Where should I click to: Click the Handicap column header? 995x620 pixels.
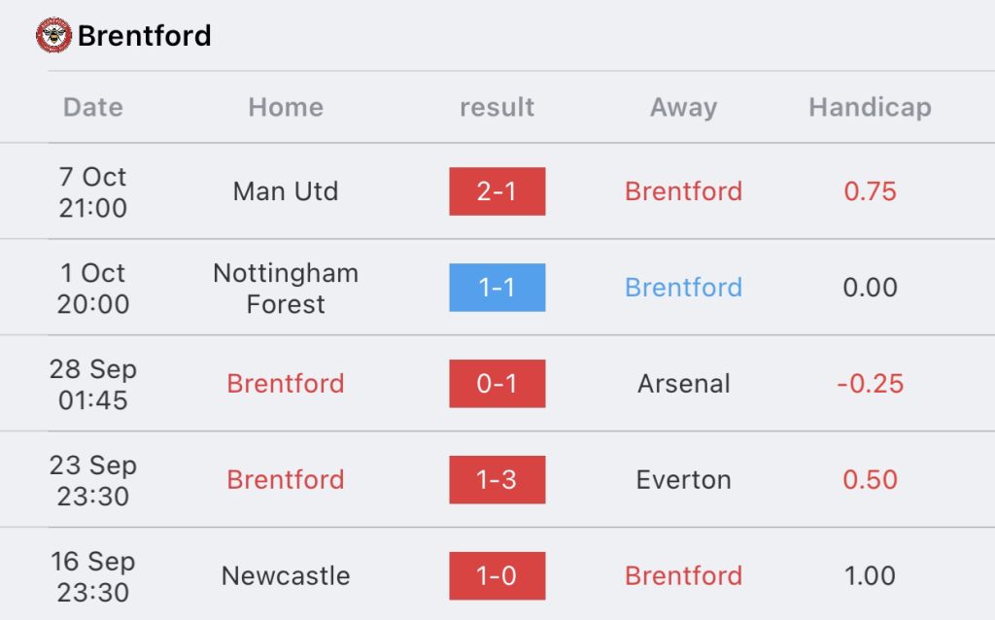870,107
